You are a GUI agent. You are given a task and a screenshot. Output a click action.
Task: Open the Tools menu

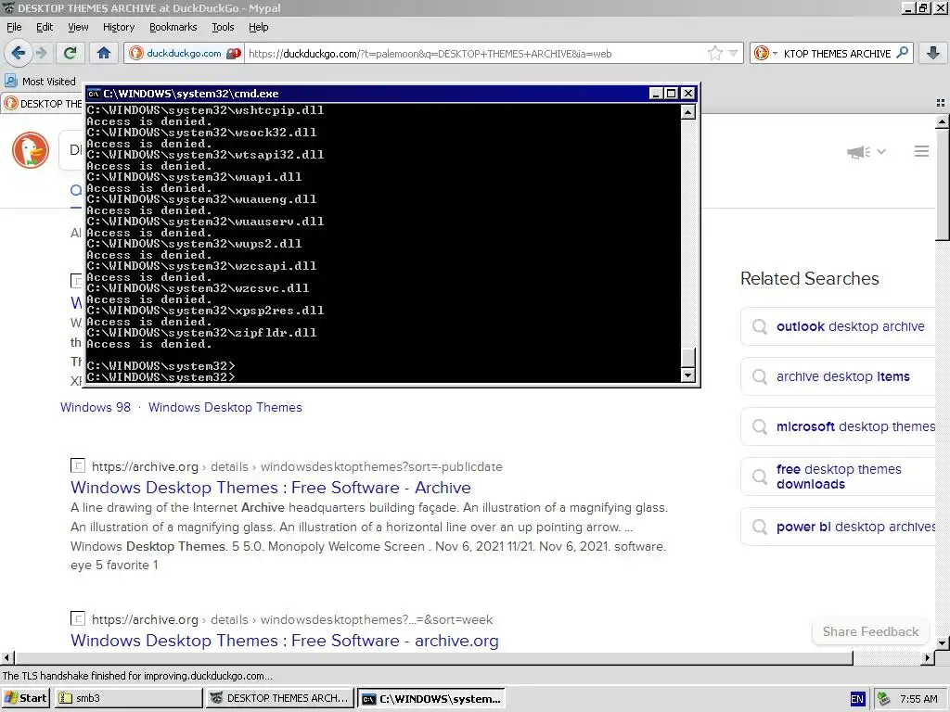pos(223,27)
